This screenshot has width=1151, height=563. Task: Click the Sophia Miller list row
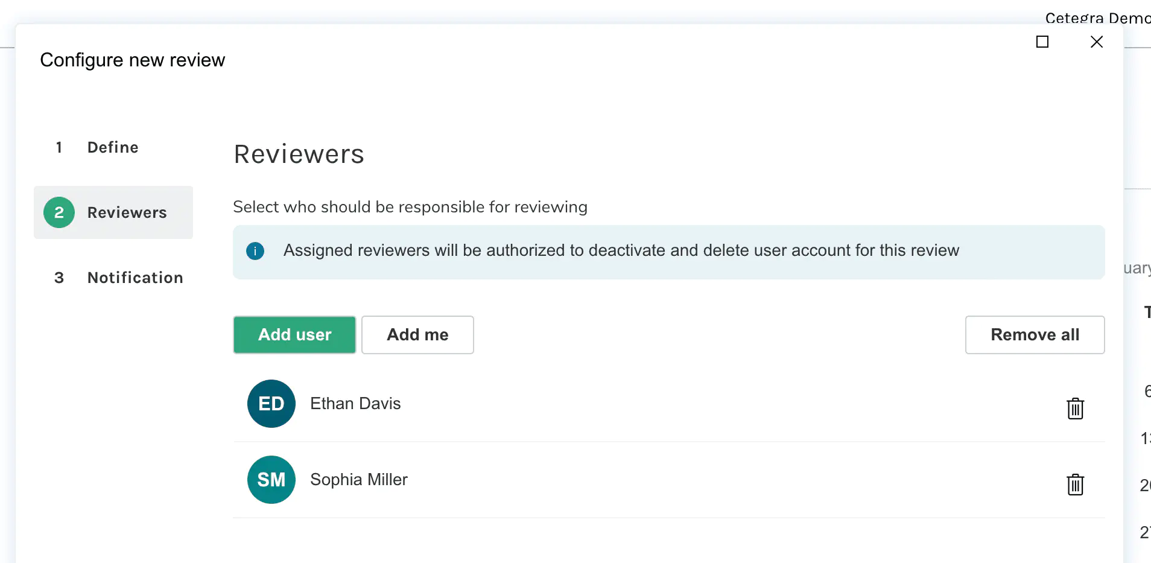(543, 479)
